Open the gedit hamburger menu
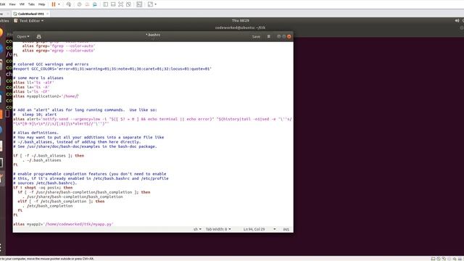 [x=269, y=36]
